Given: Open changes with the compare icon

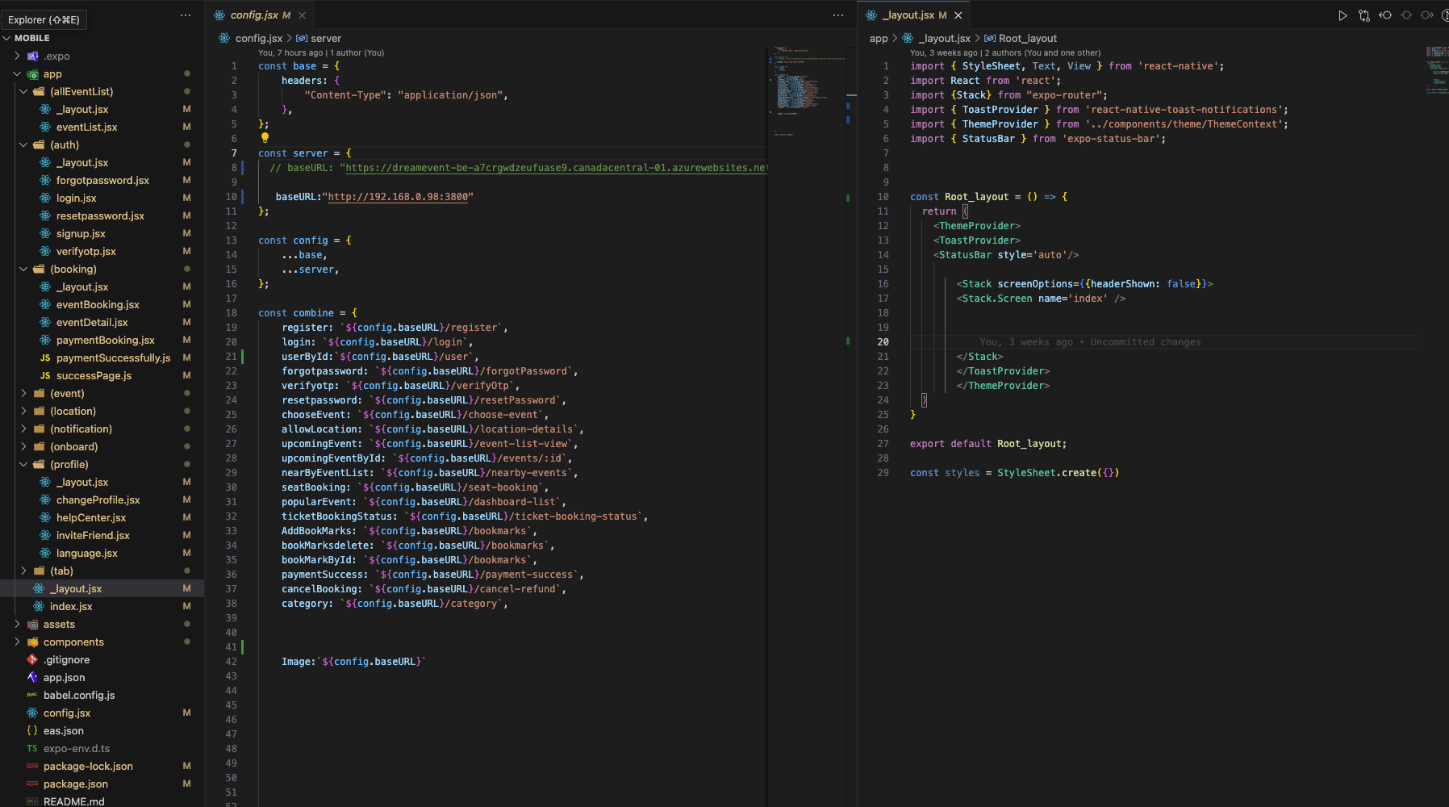Looking at the screenshot, I should 1364,15.
